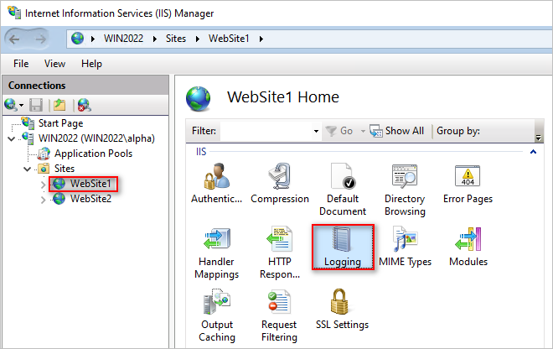Image resolution: width=553 pixels, height=349 pixels.
Task: Click the Delete Connection icon
Action: (85, 105)
